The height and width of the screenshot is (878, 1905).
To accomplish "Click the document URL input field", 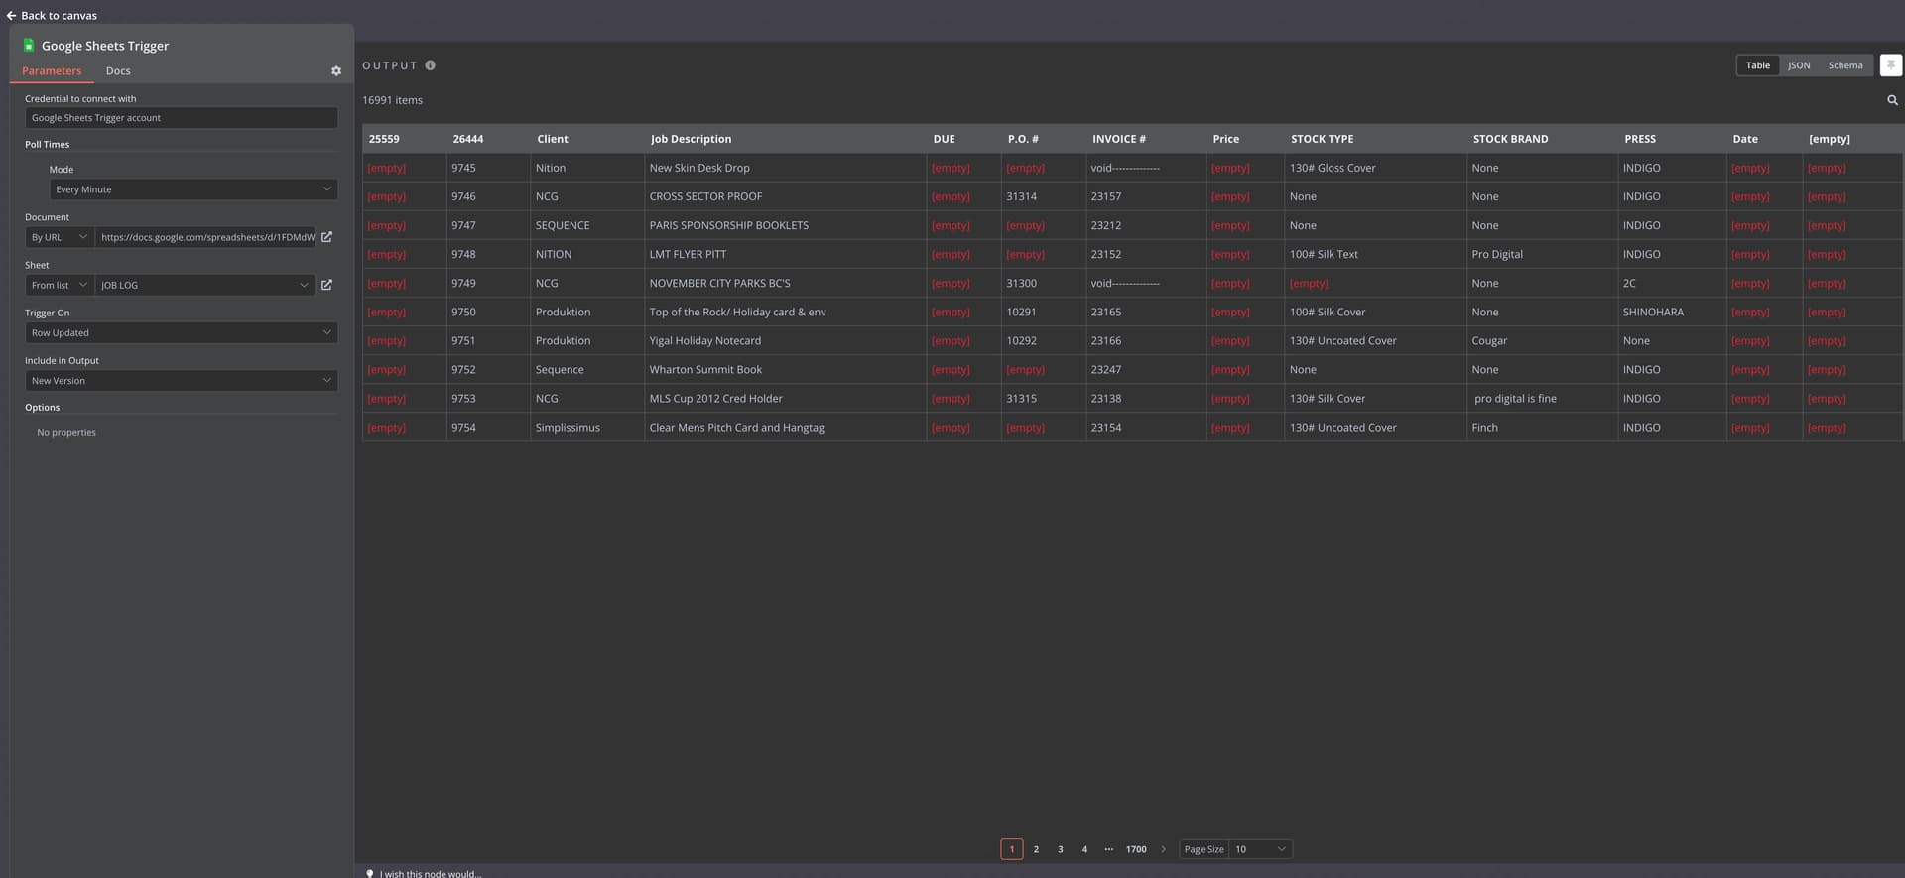I will (x=206, y=237).
